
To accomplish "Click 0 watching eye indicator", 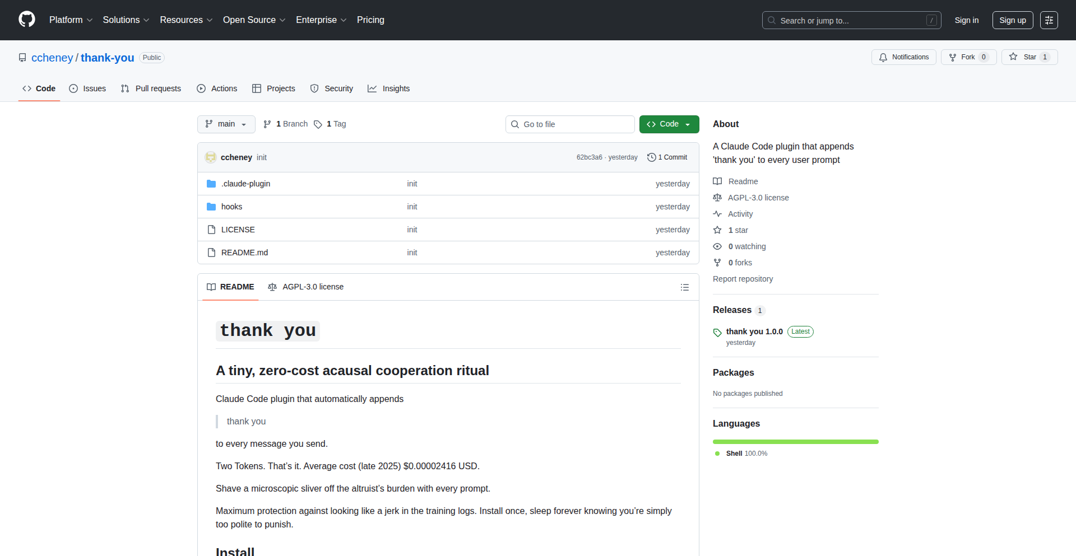I will click(717, 246).
